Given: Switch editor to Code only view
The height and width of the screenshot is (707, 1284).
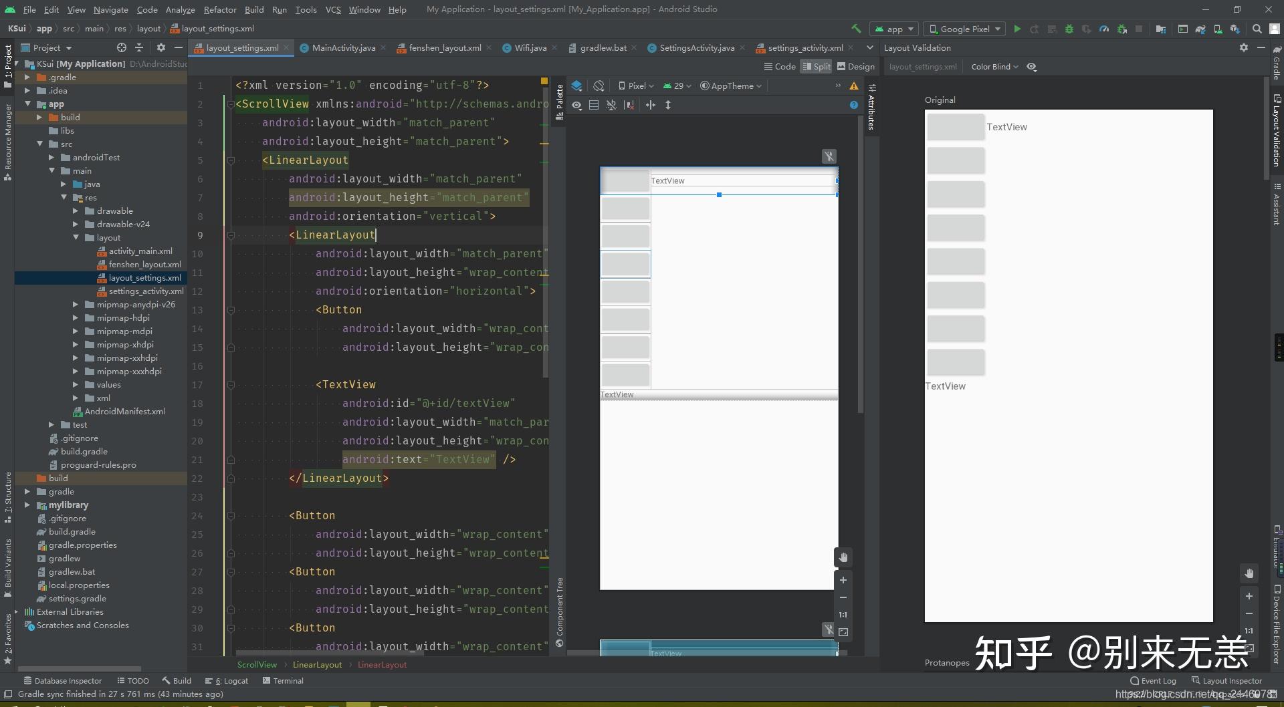Looking at the screenshot, I should point(780,66).
